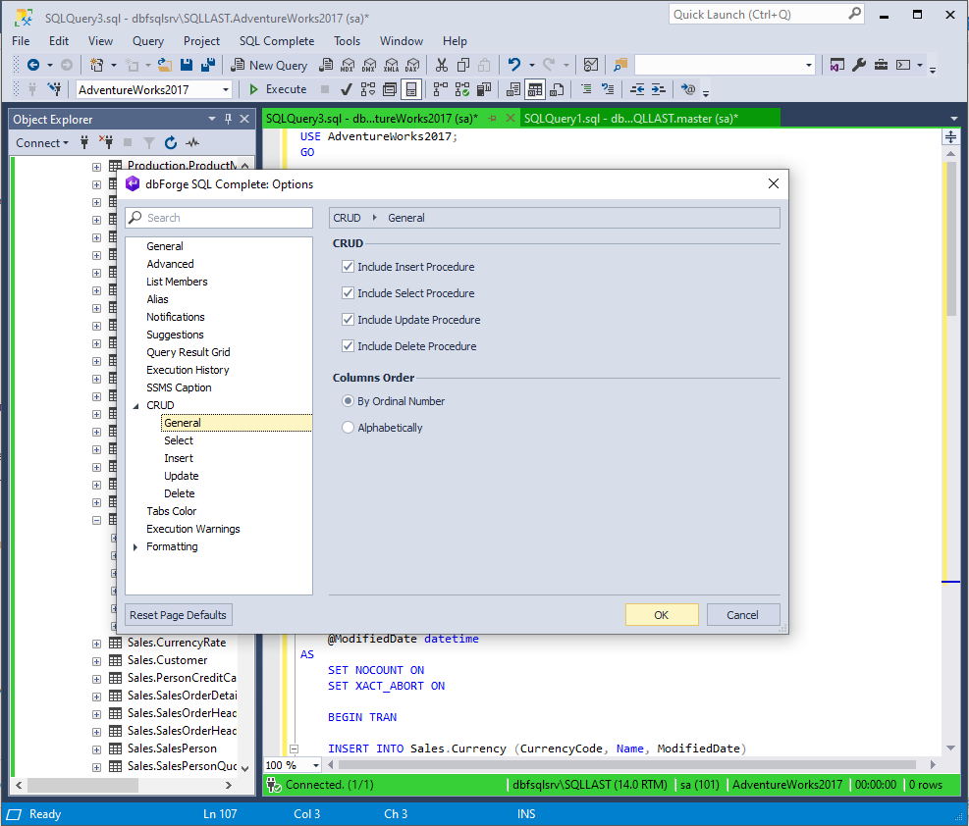
Task: Click the Refresh icon in Object Explorer
Action: [x=171, y=142]
